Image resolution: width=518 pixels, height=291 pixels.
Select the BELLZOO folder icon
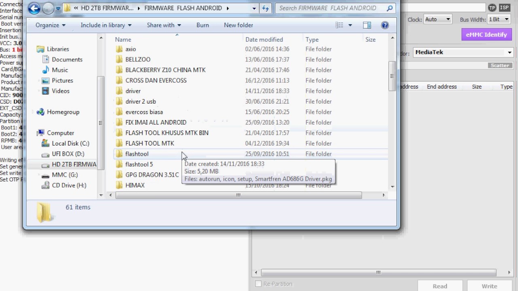[119, 59]
